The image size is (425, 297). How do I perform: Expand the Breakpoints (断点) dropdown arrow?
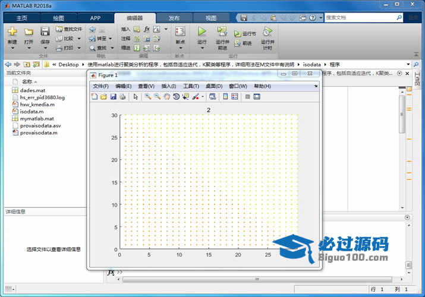click(x=181, y=48)
